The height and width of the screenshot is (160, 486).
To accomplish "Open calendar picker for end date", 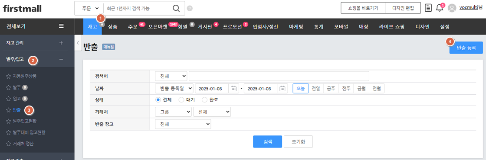I will [282, 89].
